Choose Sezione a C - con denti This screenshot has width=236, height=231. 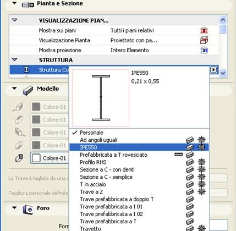pyautogui.click(x=107, y=169)
